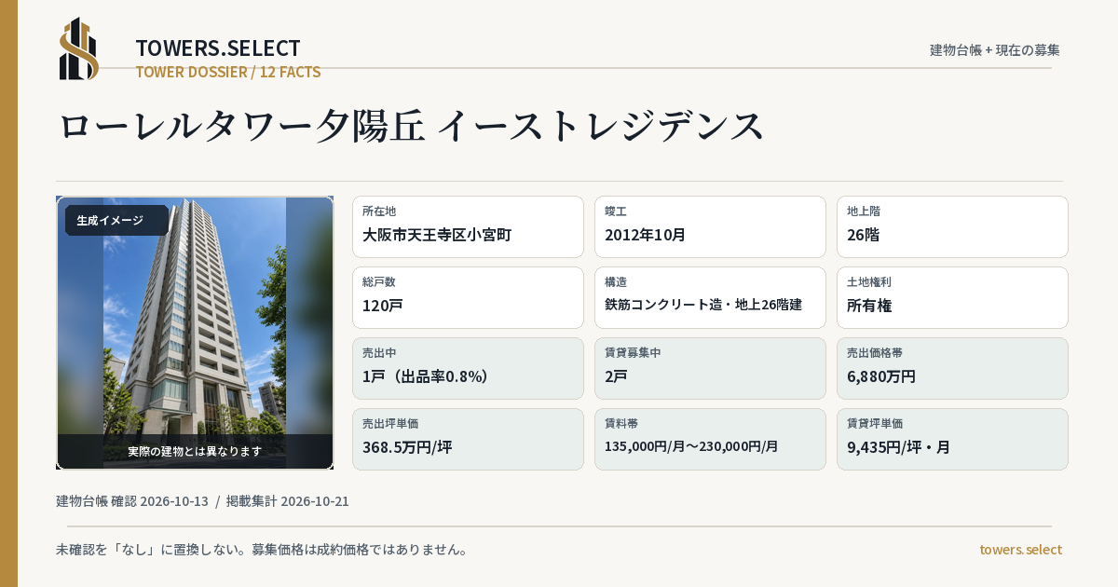Select the 土地権利 所有権 card
1118x587 pixels.
(952, 297)
